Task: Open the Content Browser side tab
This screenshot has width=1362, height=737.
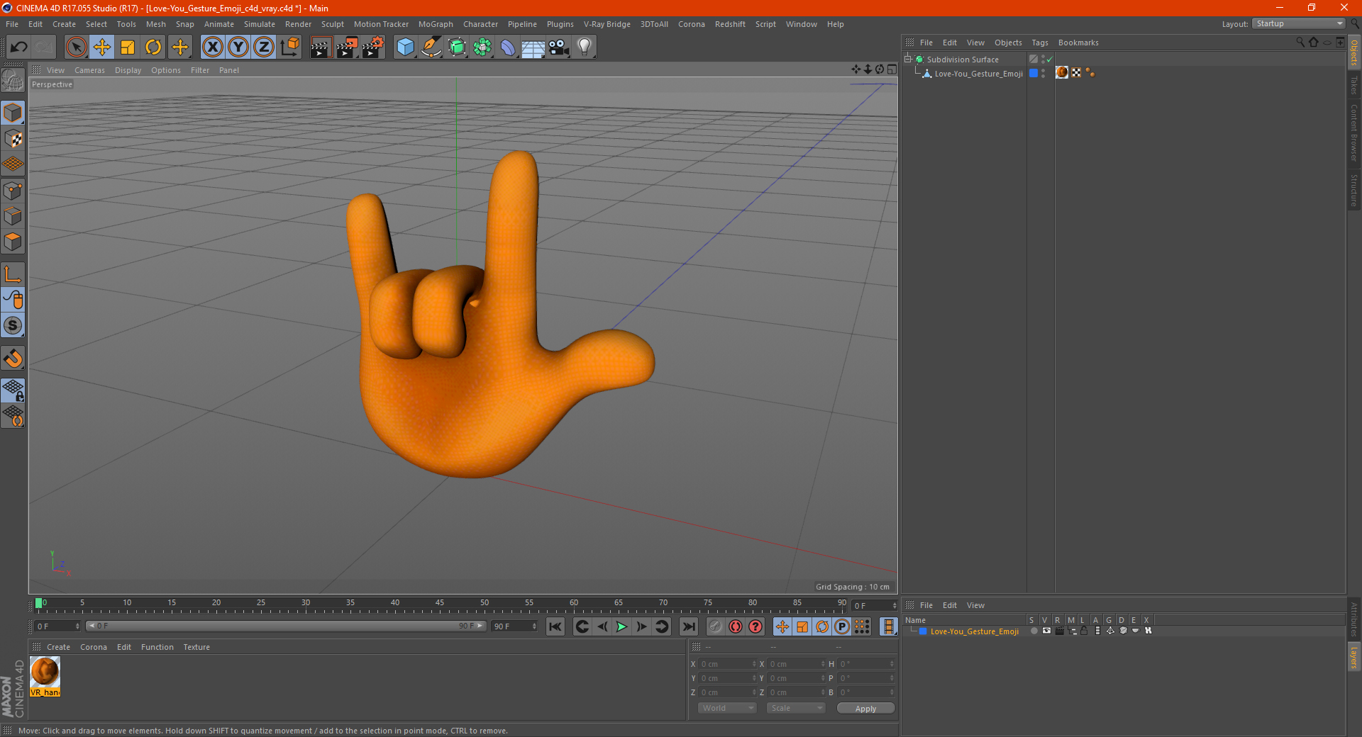Action: (x=1354, y=133)
